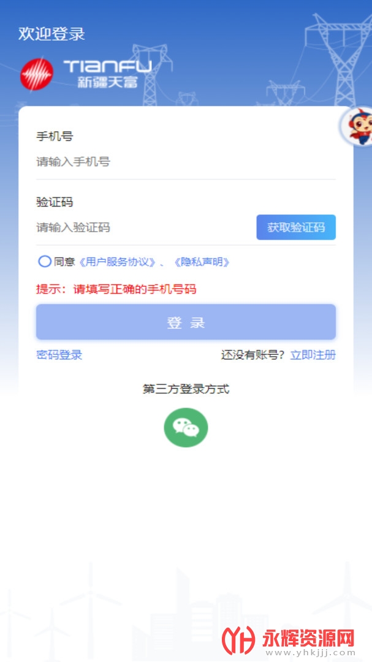This screenshot has height=662, width=372.
Task: Focus the 请输入验证码 code field
Action: (143, 227)
